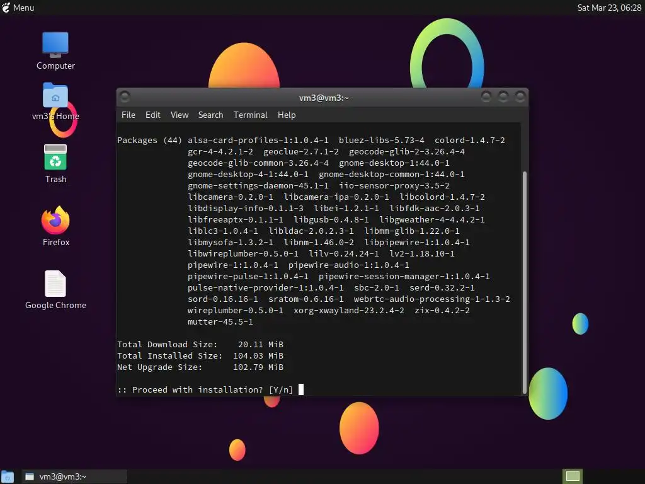The height and width of the screenshot is (484, 645).
Task: Maximize the terminal window
Action: [x=503, y=96]
